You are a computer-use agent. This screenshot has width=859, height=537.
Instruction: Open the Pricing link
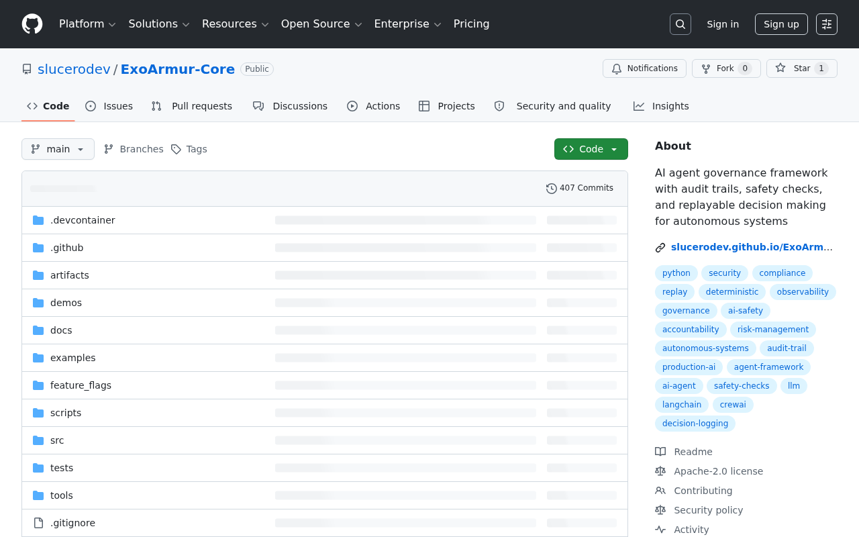[471, 24]
